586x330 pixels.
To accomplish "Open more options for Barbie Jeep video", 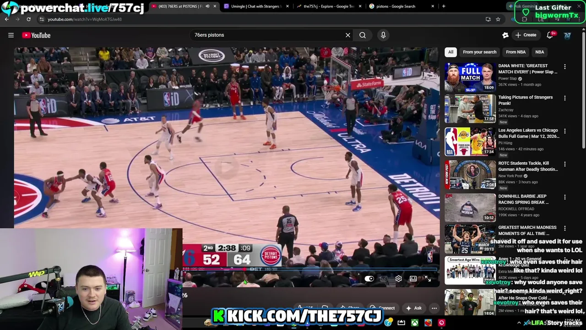I will pyautogui.click(x=564, y=197).
